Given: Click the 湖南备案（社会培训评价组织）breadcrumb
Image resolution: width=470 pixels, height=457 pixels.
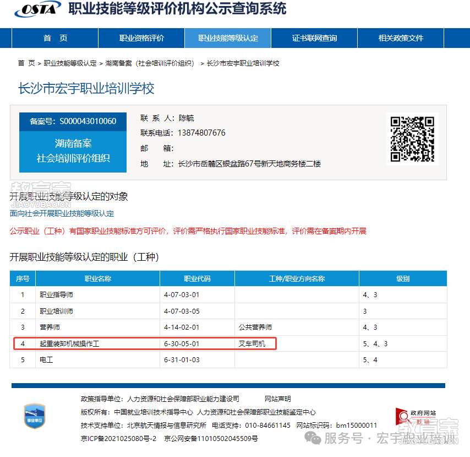Looking at the screenshot, I should point(151,63).
